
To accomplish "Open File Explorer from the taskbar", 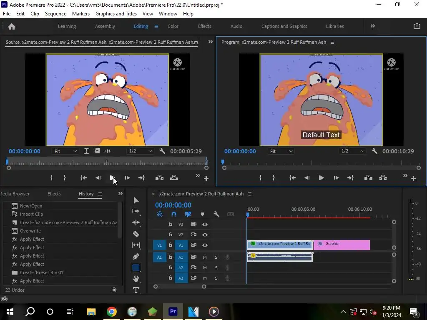I will tap(91, 312).
